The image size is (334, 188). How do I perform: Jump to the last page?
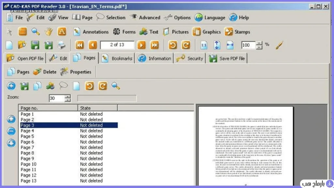click(x=155, y=45)
